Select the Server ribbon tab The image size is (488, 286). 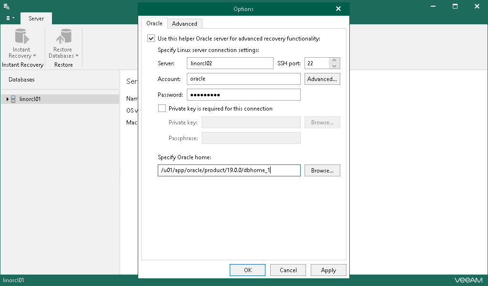click(x=36, y=19)
